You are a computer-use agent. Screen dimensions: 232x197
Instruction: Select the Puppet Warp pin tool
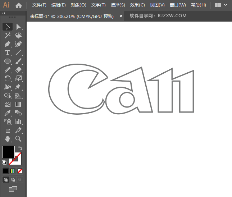[x=18, y=87]
